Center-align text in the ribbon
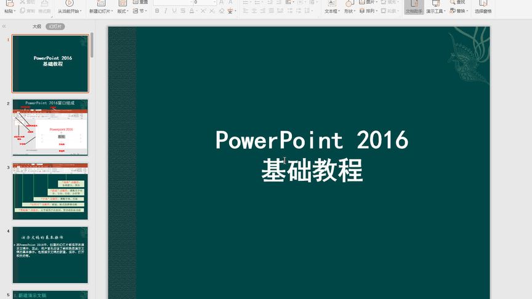This screenshot has height=299, width=532. pyautogui.click(x=254, y=11)
